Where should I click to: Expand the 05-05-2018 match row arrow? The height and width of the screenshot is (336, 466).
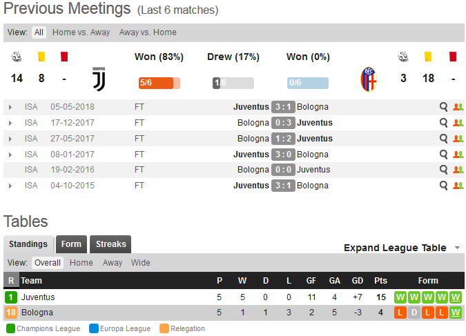point(10,107)
